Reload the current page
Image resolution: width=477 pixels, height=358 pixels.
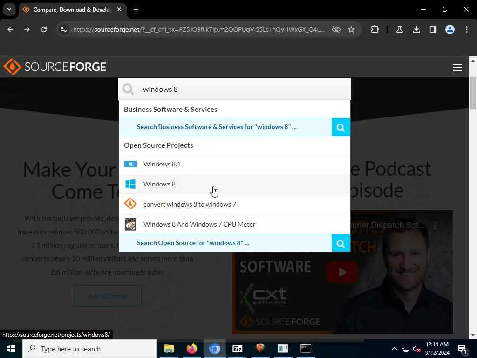44,29
